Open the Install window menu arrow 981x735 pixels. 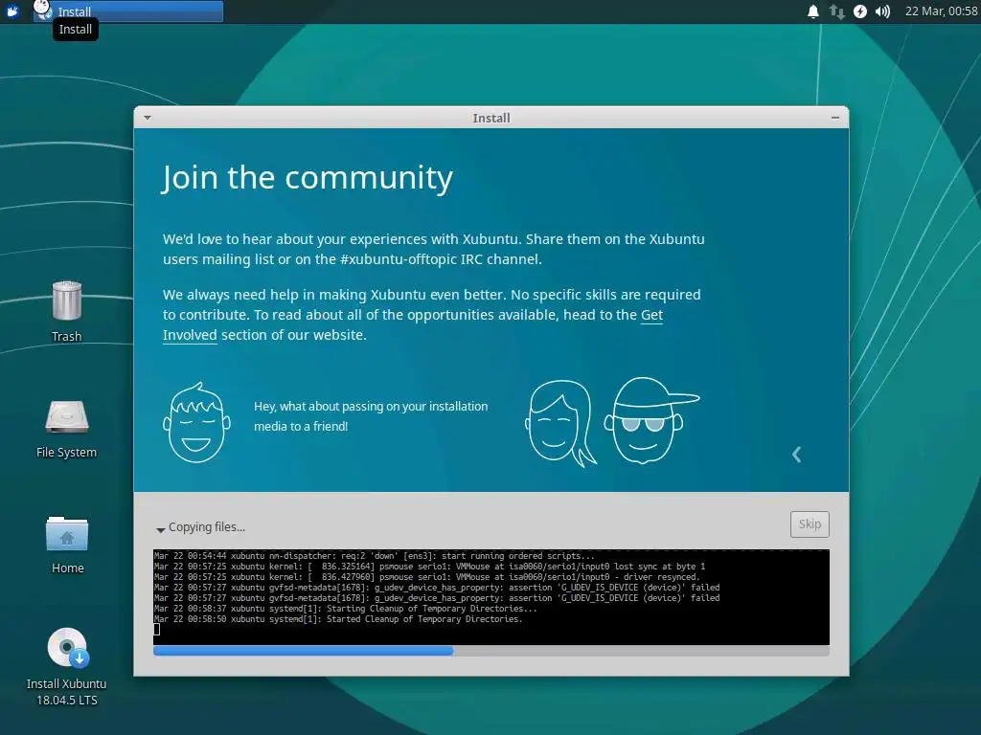click(x=147, y=118)
